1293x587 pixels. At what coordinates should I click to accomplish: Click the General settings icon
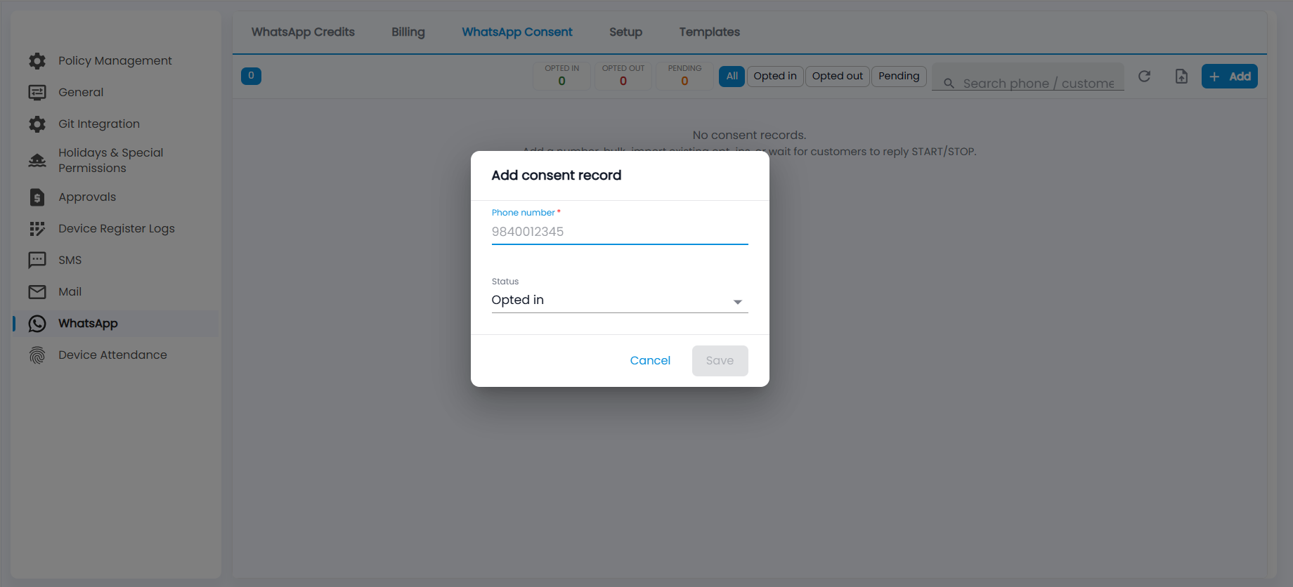point(37,93)
